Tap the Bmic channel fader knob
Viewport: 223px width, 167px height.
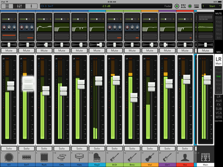[134, 98]
